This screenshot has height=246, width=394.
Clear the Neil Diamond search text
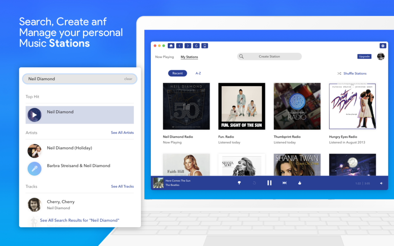point(128,79)
